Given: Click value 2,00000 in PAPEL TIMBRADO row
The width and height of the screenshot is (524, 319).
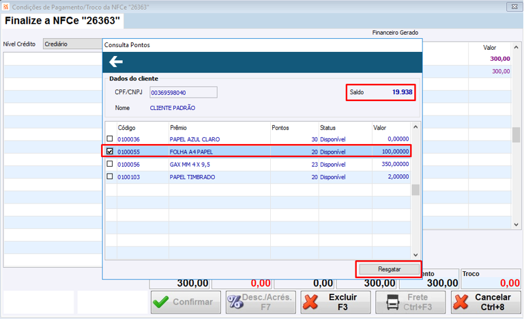Looking at the screenshot, I should click(x=398, y=176).
